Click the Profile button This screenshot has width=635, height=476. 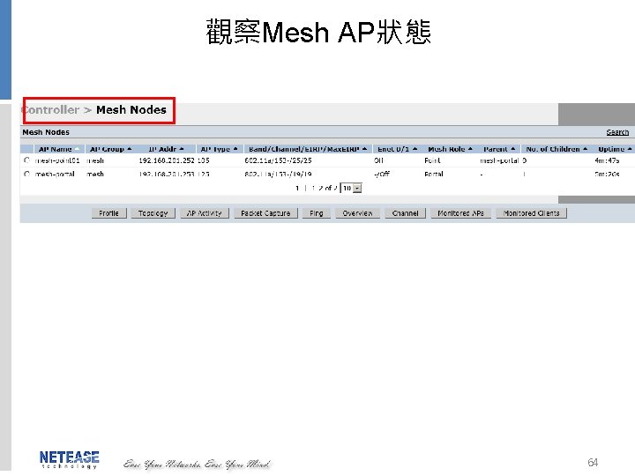[109, 213]
